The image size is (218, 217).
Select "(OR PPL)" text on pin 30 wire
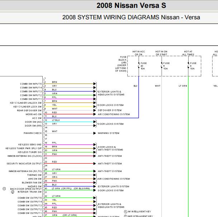point(66,188)
